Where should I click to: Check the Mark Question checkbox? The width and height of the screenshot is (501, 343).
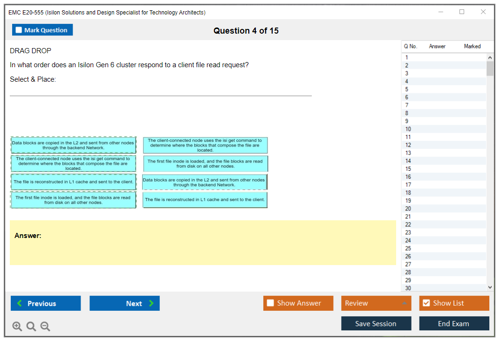click(19, 30)
